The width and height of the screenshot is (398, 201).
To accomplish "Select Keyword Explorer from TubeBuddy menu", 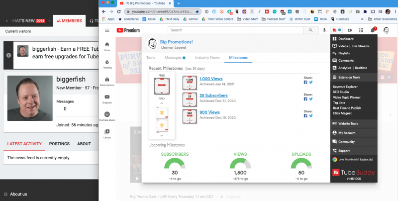I will coord(346,87).
